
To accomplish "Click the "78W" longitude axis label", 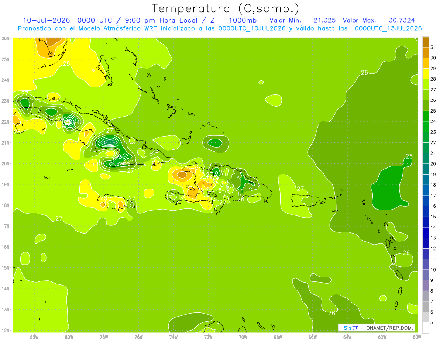I will 104,336.
